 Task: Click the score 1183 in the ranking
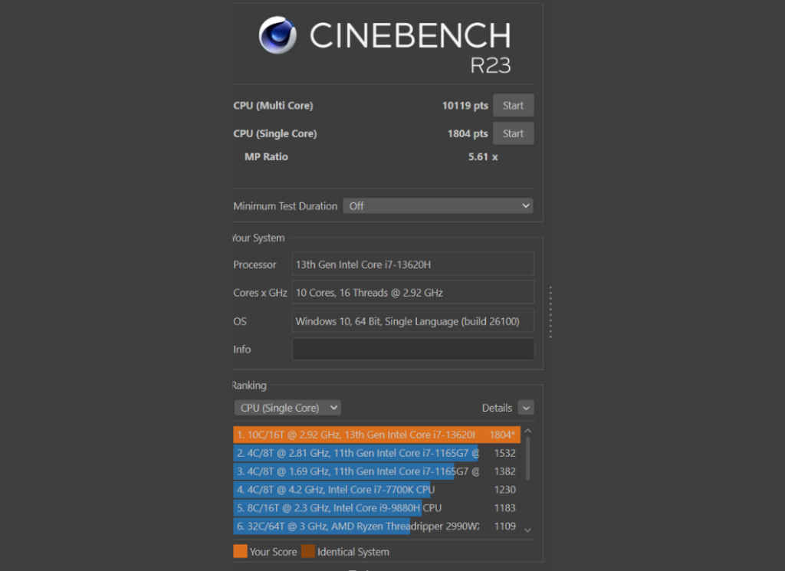(504, 508)
